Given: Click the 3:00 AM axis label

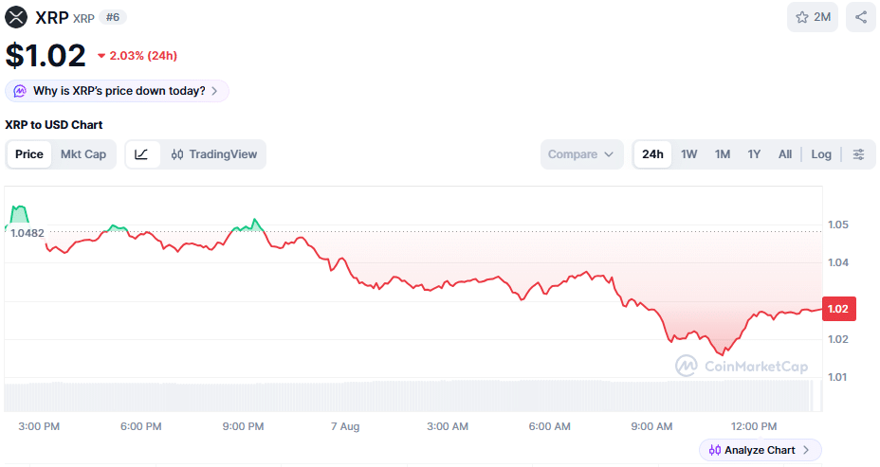Looking at the screenshot, I should 448,426.
